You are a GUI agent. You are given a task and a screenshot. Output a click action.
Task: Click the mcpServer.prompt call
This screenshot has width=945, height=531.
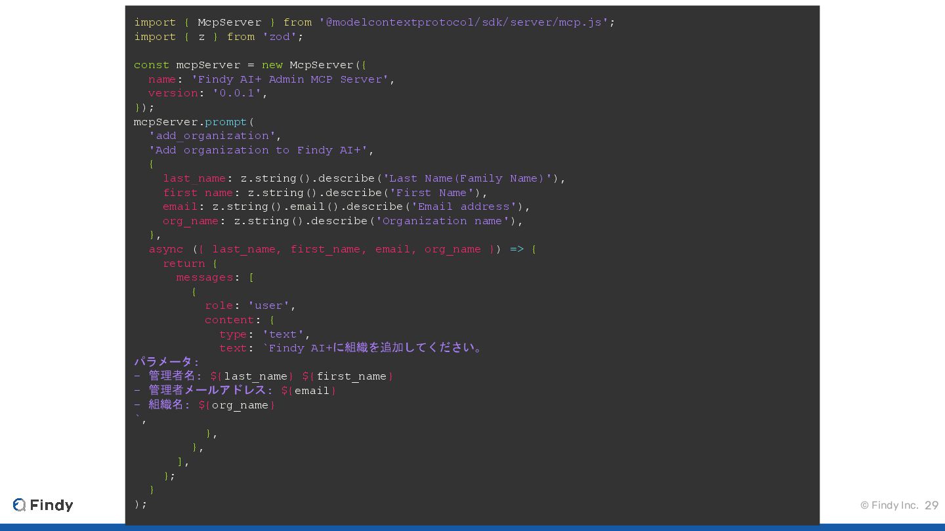point(194,122)
